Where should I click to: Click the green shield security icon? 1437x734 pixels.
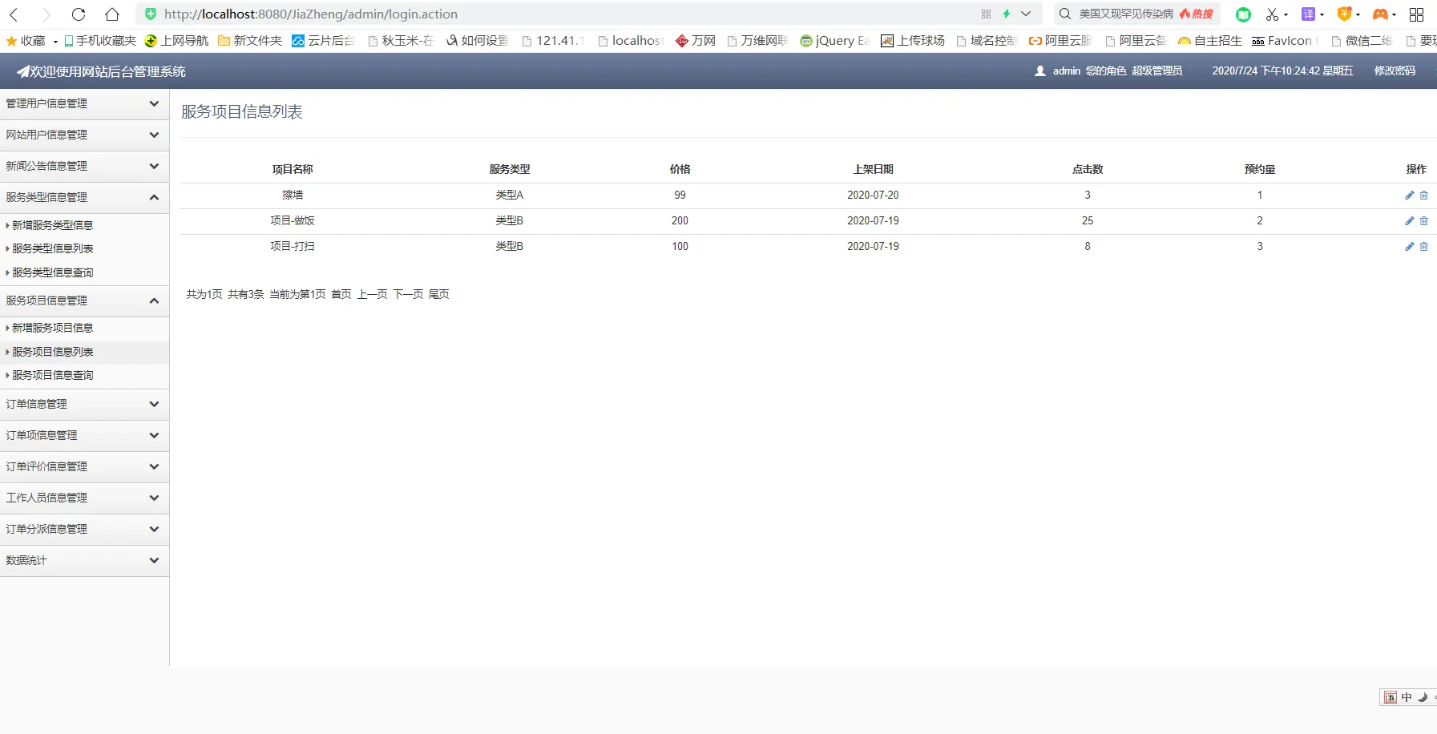151,14
